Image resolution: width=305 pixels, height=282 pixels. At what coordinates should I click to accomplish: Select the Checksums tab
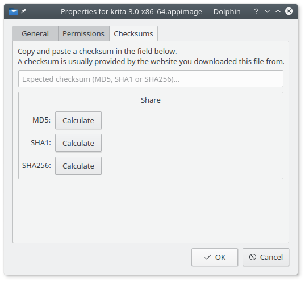[133, 33]
